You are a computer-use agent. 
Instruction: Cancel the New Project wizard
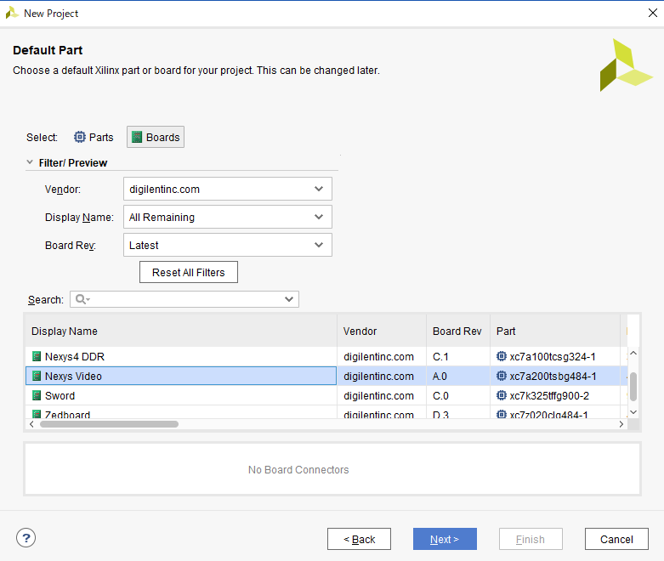coord(616,539)
